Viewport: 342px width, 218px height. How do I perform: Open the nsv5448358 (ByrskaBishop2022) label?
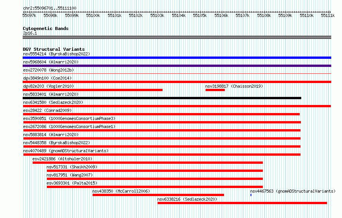tap(56, 143)
